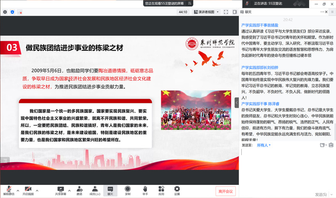This screenshot has height=198, width=336.
Task: Click the chat message input box
Action: point(286,169)
